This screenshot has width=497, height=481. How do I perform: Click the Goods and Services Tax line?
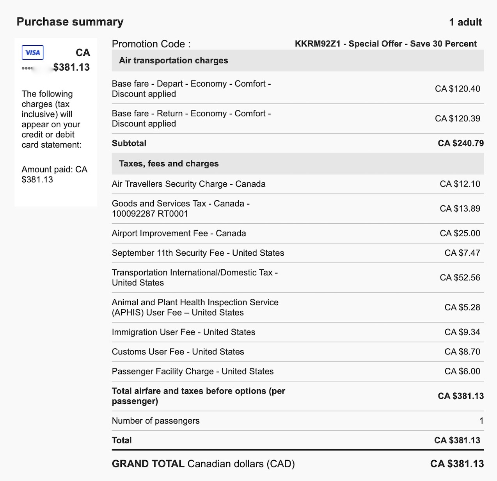coord(181,208)
